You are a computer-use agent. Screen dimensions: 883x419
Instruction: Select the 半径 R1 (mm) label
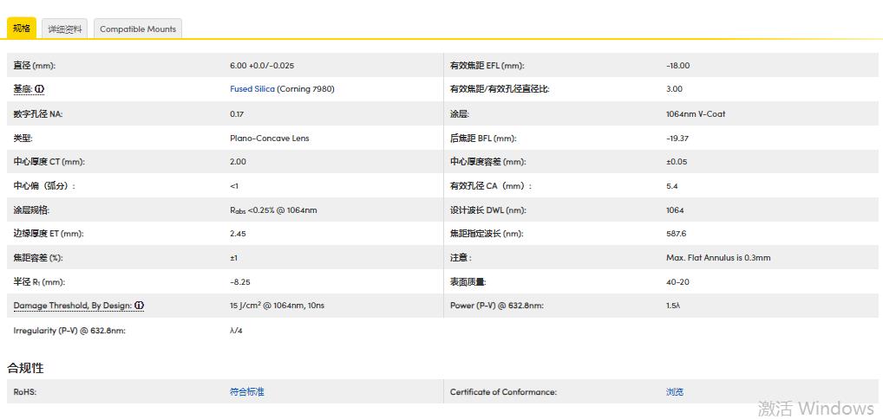pos(41,281)
